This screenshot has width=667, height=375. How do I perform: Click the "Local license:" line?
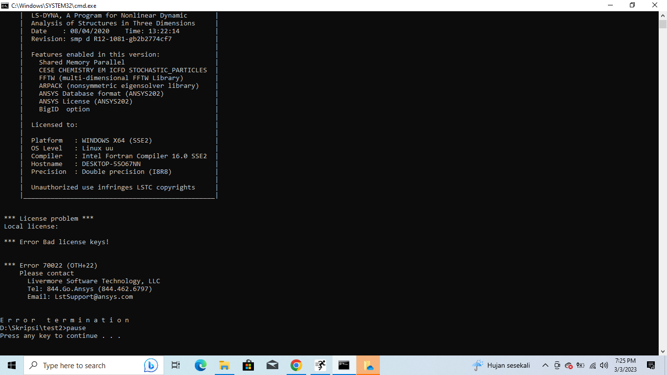31,226
